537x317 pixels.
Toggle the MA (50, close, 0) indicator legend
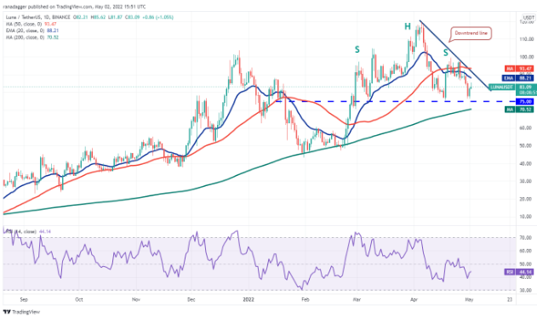(x=31, y=24)
